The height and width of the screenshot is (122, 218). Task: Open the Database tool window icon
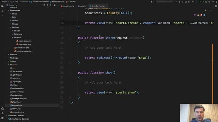[x=216, y=6]
